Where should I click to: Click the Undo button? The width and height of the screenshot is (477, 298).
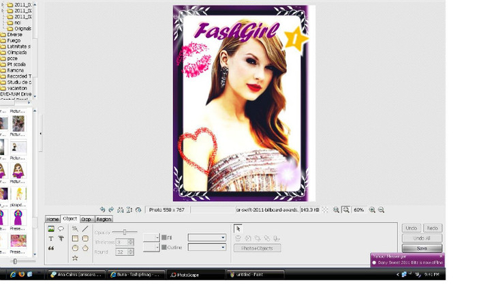pos(412,228)
